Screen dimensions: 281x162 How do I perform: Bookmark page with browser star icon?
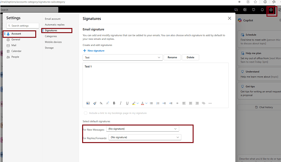[x=256, y=2]
